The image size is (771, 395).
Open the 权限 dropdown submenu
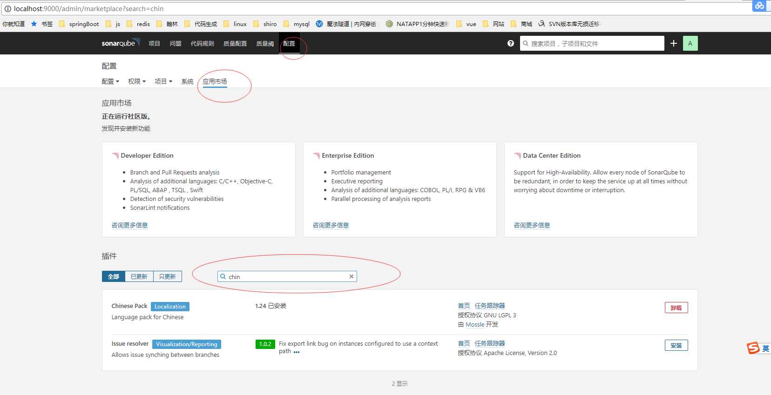click(137, 81)
